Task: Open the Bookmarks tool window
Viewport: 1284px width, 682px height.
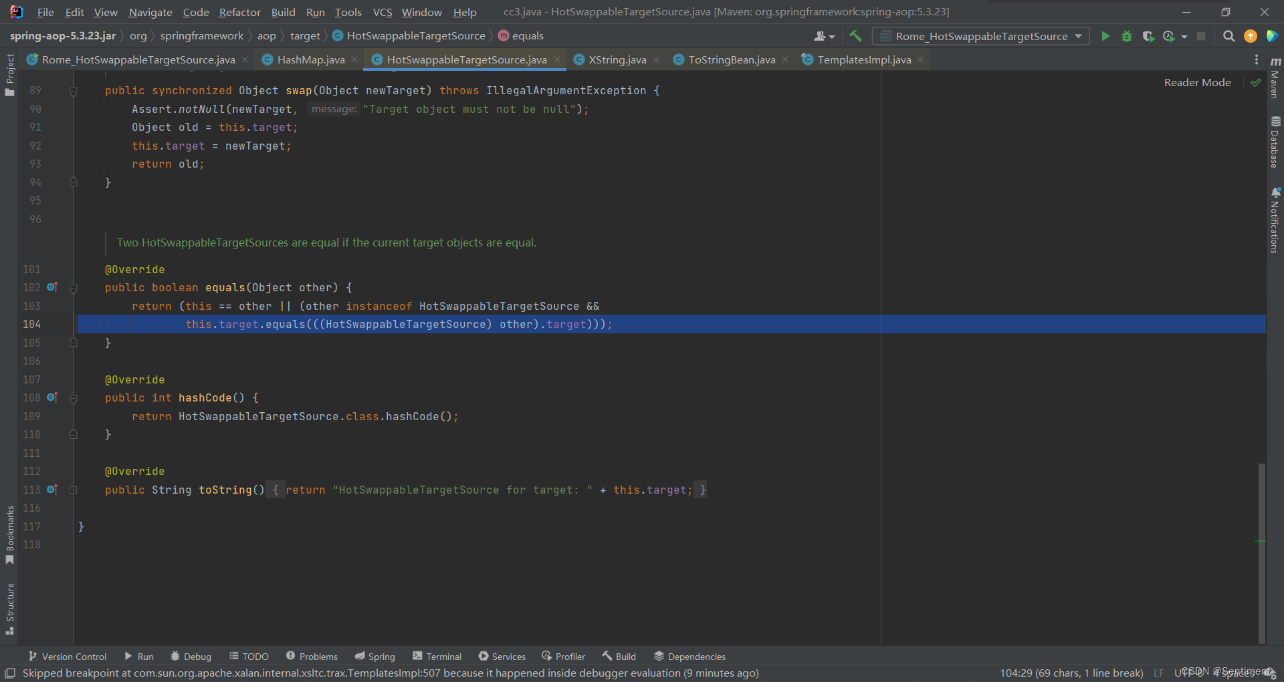Action: coord(9,535)
